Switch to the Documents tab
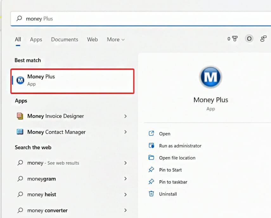 point(64,39)
